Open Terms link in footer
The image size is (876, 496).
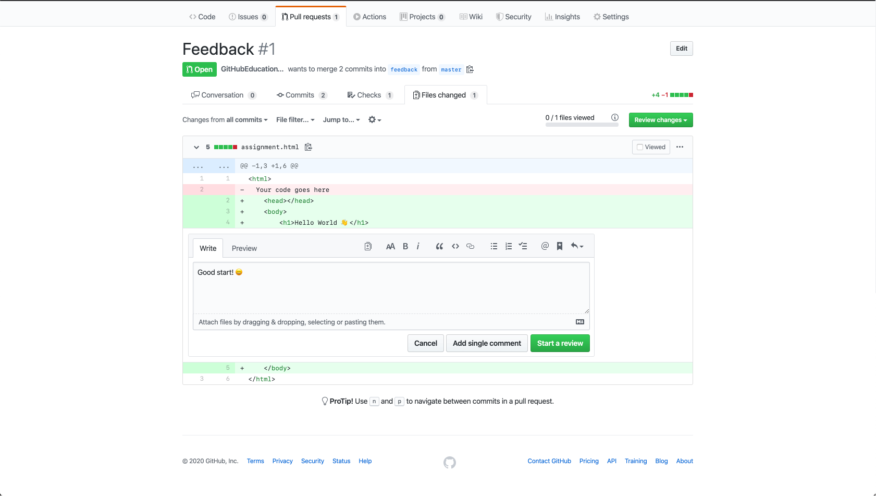[255, 461]
